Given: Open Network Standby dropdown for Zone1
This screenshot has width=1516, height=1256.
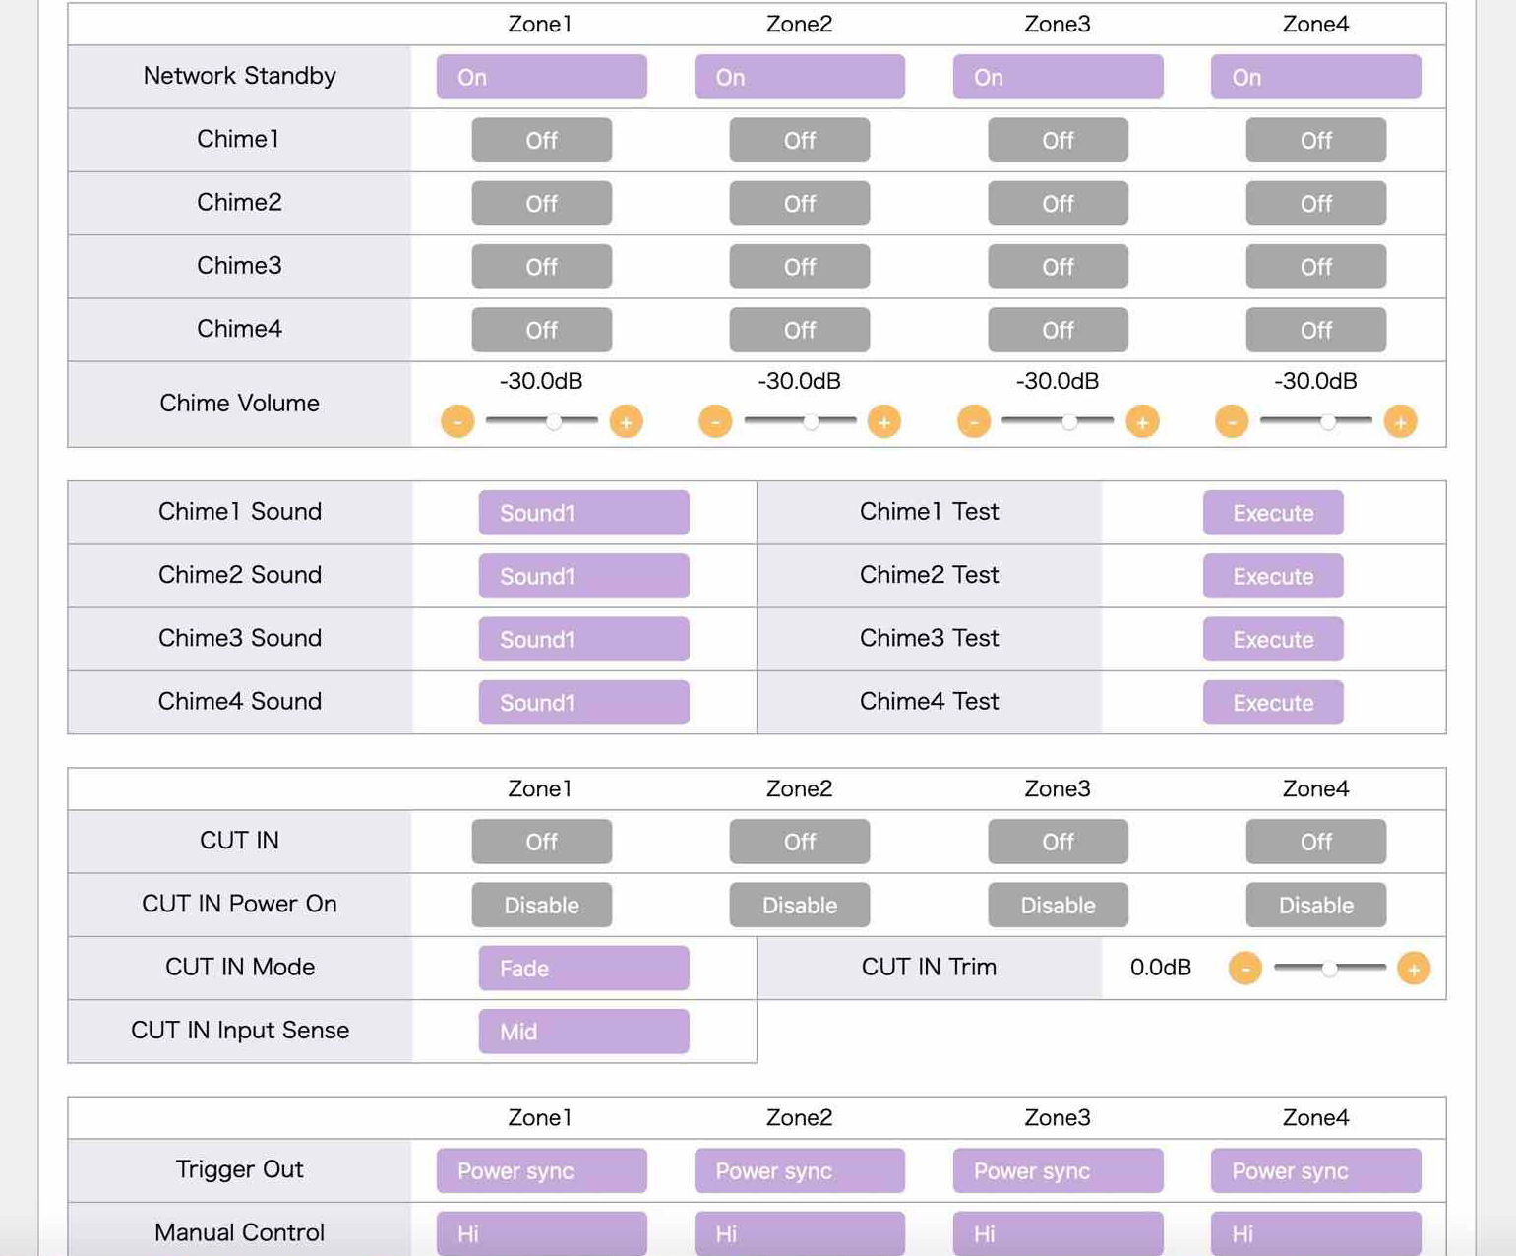Looking at the screenshot, I should 541,77.
